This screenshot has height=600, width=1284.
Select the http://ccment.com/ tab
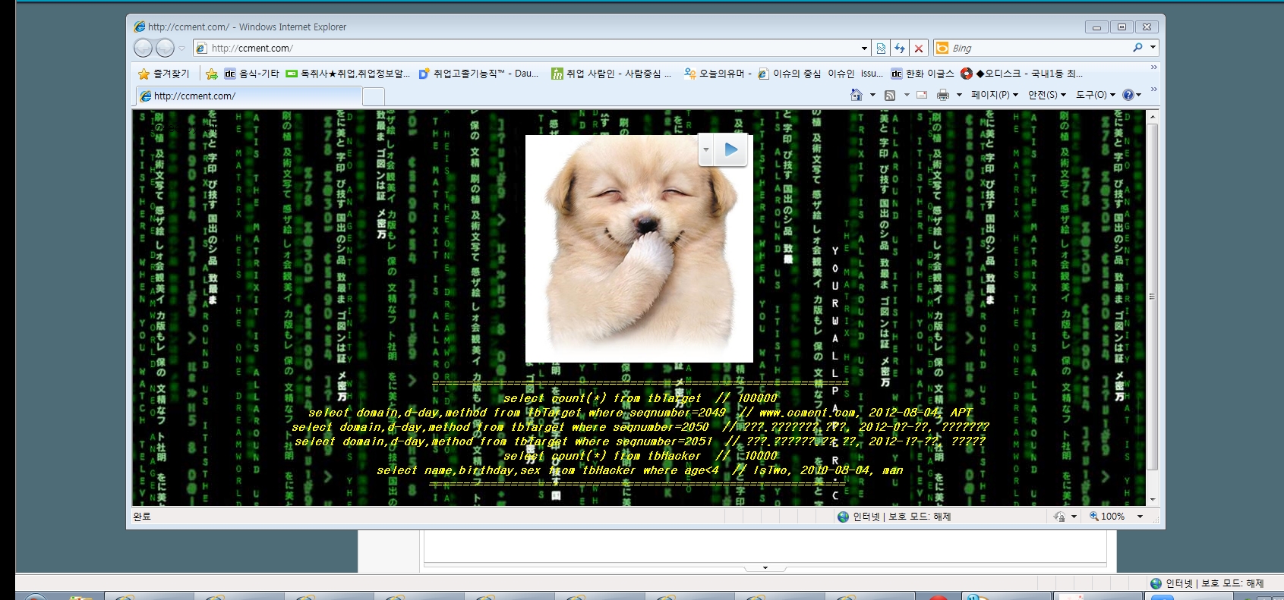(249, 96)
